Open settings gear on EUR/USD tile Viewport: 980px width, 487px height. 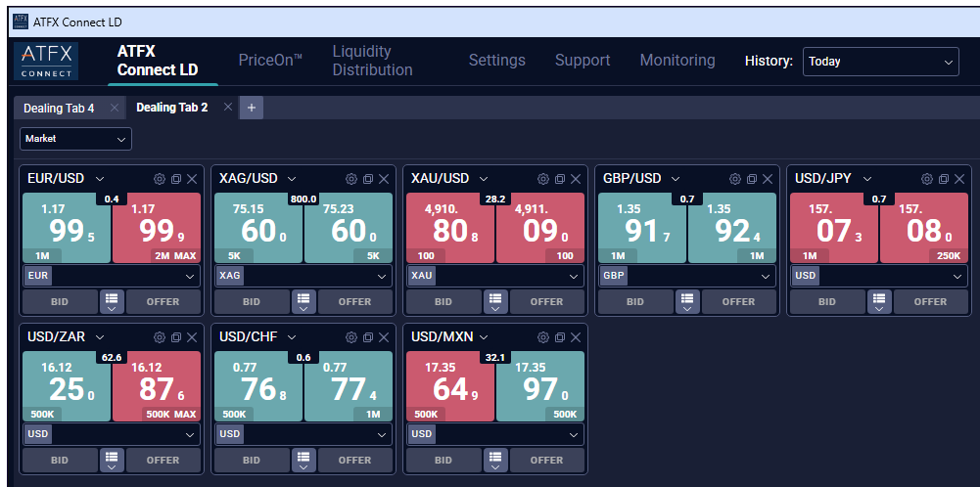click(159, 179)
